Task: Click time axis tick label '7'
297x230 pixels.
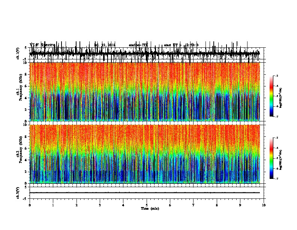Action: pos(193,205)
